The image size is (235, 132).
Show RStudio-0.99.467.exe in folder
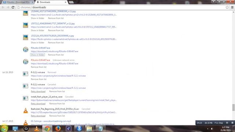[x=37, y=55]
